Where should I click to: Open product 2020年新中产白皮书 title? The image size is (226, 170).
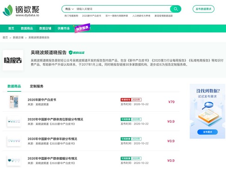[42, 100]
